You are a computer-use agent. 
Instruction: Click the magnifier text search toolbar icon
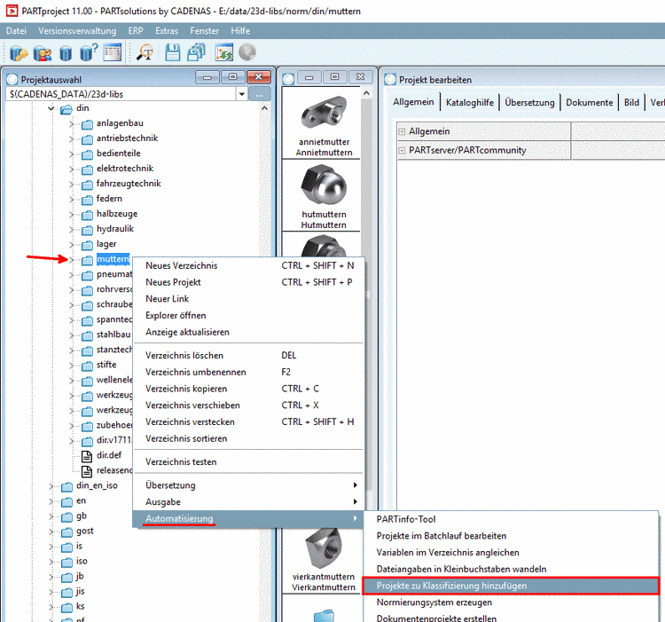click(145, 52)
